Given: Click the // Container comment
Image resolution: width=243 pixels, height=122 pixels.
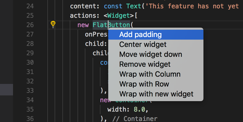Looking at the screenshot, I should [x=135, y=119].
